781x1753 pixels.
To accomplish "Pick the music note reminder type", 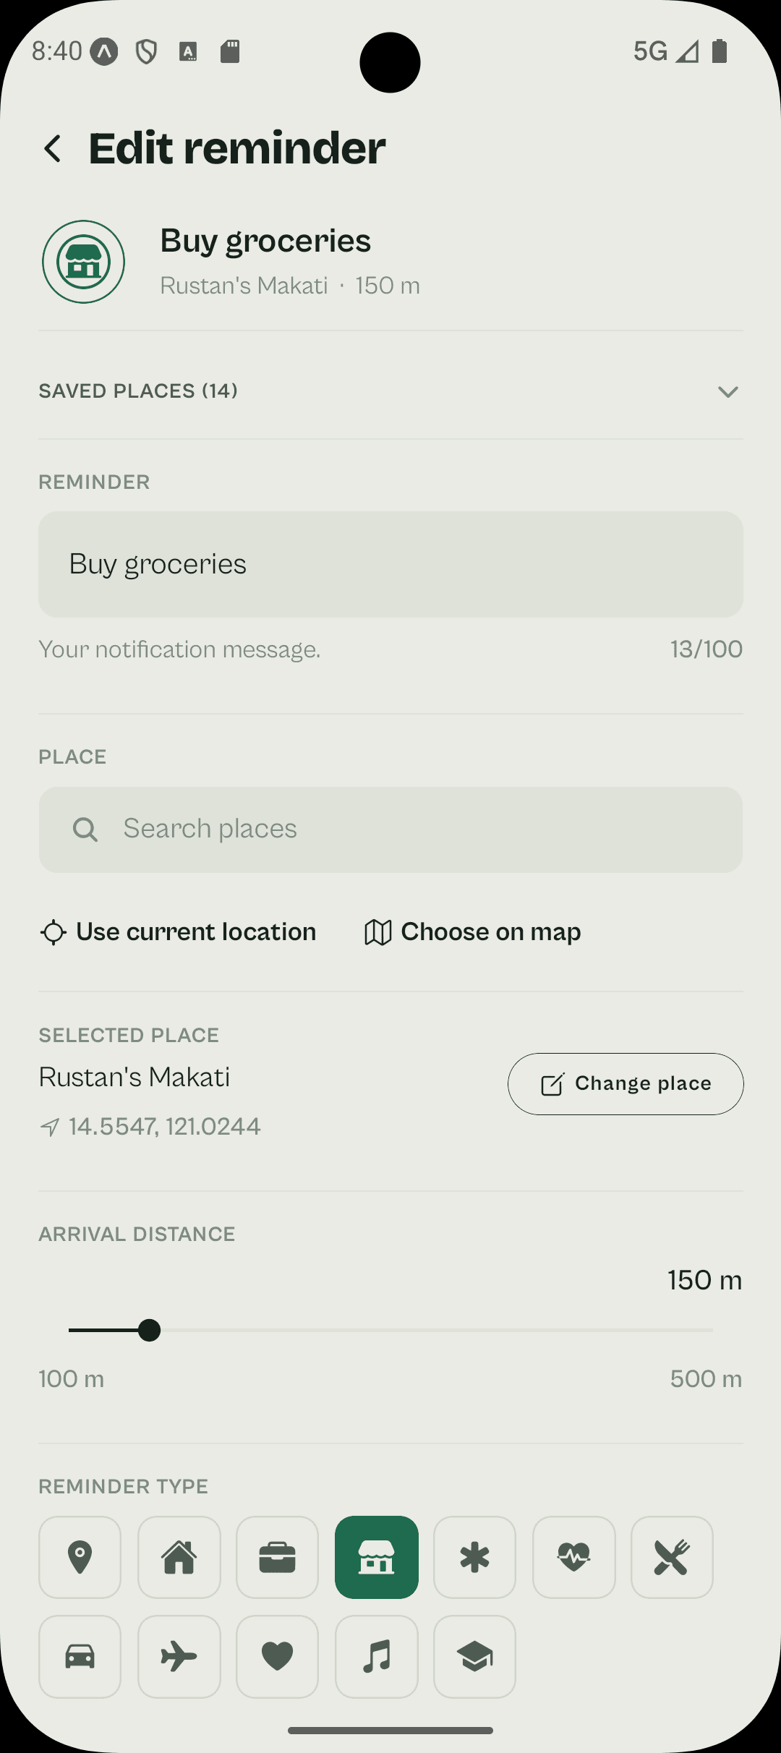I will [377, 1656].
